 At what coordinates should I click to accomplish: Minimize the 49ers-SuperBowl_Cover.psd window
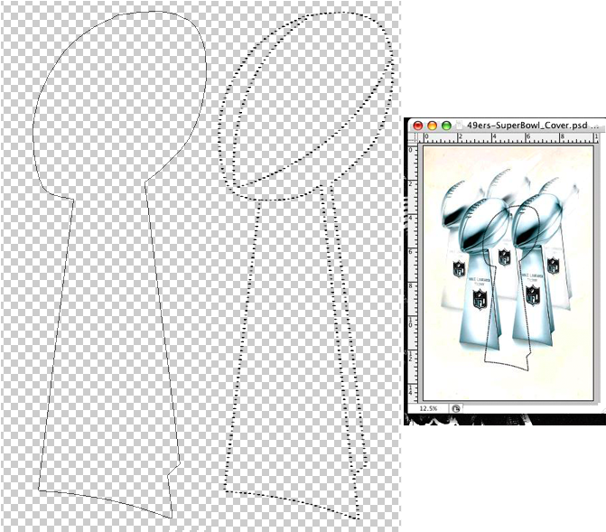(x=432, y=126)
